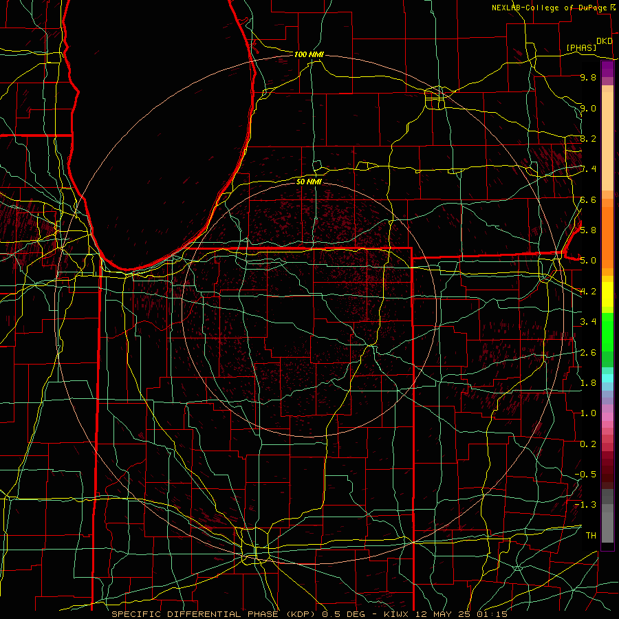Screen dimensions: 619x619
Task: Click the 5.0 scale value
Action: [588, 261]
